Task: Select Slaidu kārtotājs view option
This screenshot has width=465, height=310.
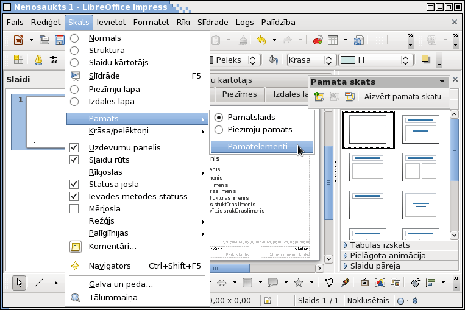Action: [x=74, y=63]
